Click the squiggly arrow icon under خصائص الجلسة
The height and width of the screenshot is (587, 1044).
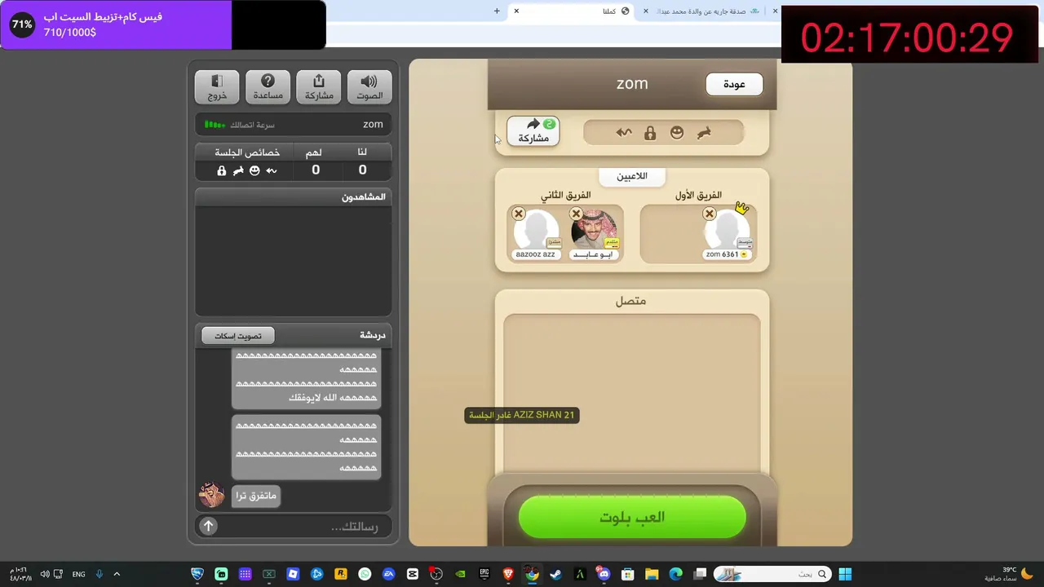[272, 170]
